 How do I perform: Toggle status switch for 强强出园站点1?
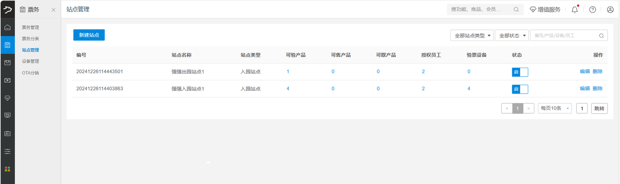click(x=520, y=72)
